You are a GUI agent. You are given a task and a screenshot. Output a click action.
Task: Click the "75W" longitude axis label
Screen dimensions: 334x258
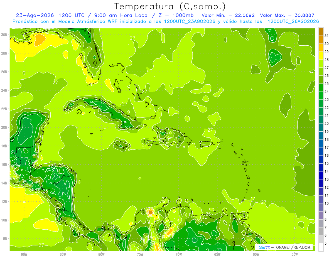click(140, 254)
